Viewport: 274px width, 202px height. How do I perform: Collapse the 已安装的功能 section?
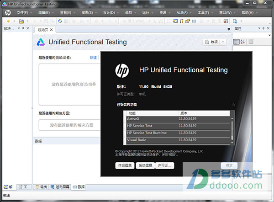pos(234,105)
